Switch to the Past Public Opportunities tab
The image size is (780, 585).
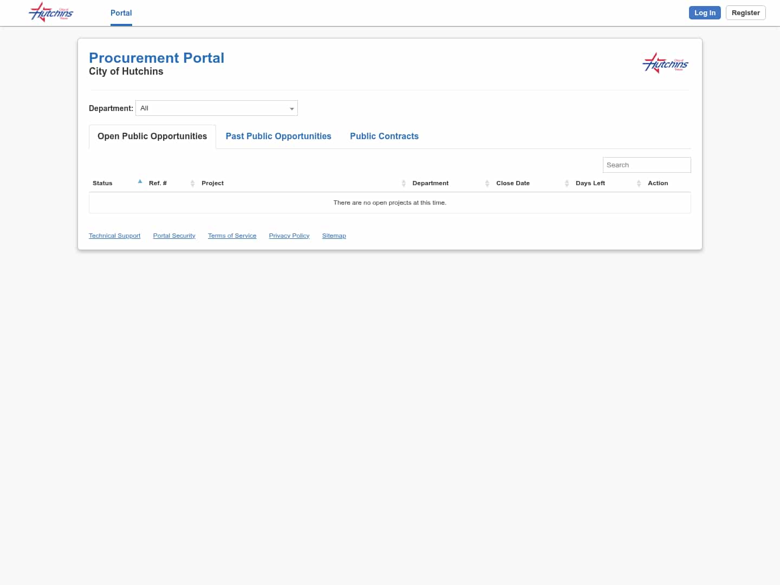click(278, 136)
